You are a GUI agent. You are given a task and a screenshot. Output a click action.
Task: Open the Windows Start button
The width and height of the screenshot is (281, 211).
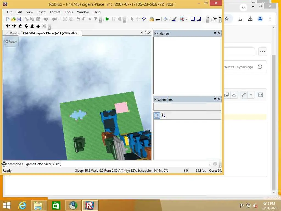pyautogui.click(x=7, y=206)
